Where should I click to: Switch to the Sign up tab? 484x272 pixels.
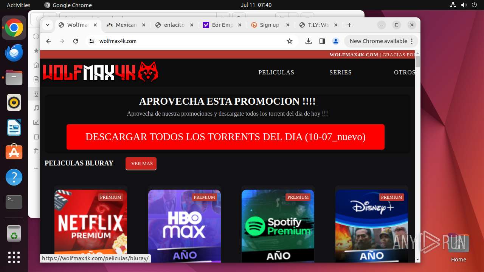pos(270,25)
